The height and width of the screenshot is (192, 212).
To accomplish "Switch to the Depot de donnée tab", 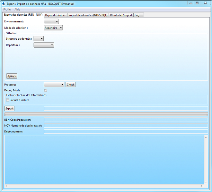I will tap(56, 15).
